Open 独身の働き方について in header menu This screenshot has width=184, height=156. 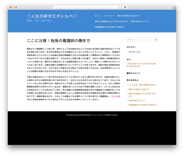[140, 21]
